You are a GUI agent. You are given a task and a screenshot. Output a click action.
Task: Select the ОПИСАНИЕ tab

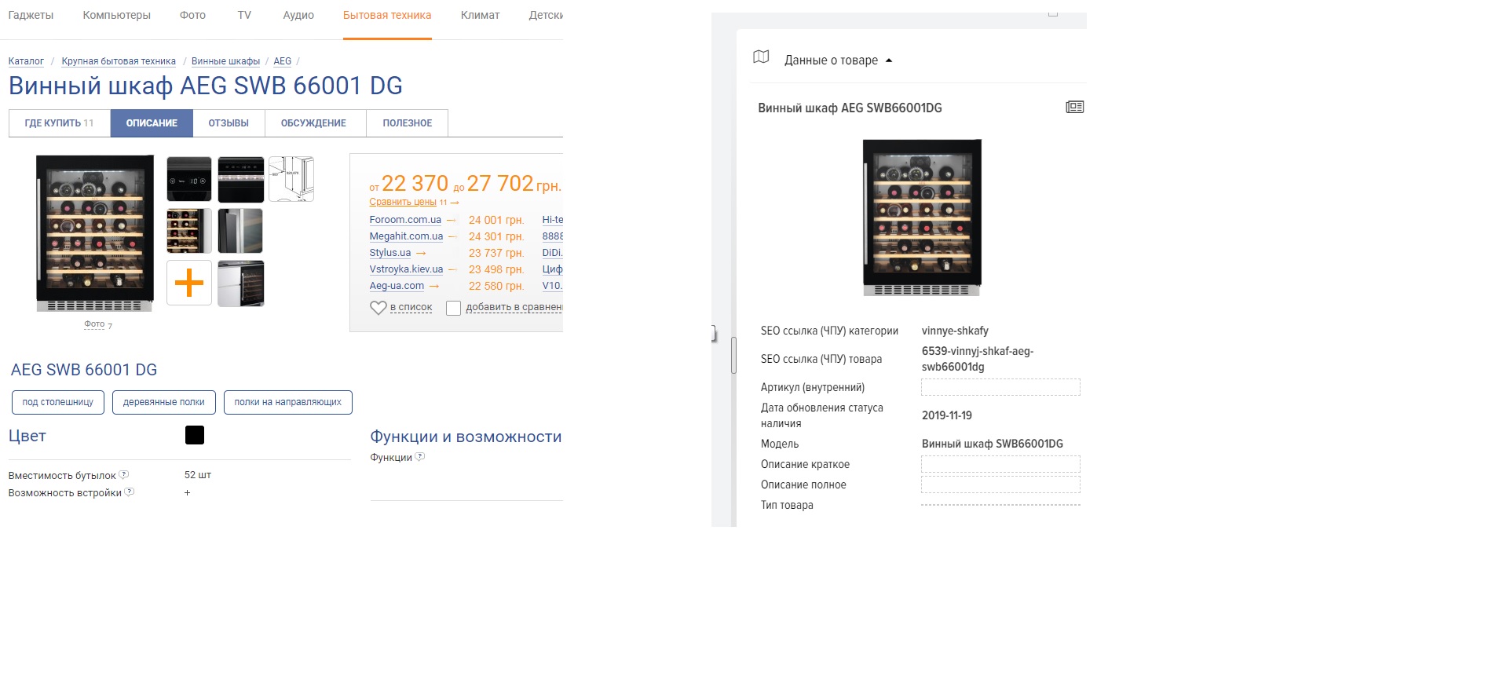[152, 123]
